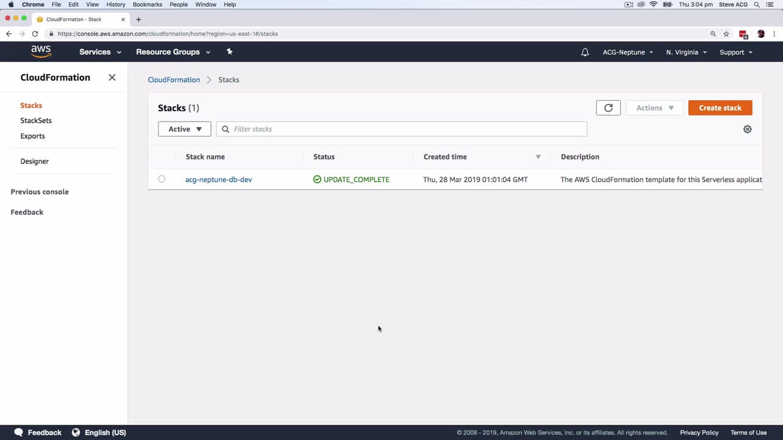Open the Privacy Policy link
Image resolution: width=783 pixels, height=440 pixels.
coord(699,433)
